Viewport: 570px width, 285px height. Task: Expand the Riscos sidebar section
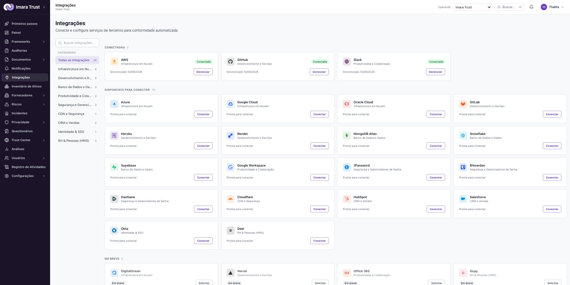(25, 104)
